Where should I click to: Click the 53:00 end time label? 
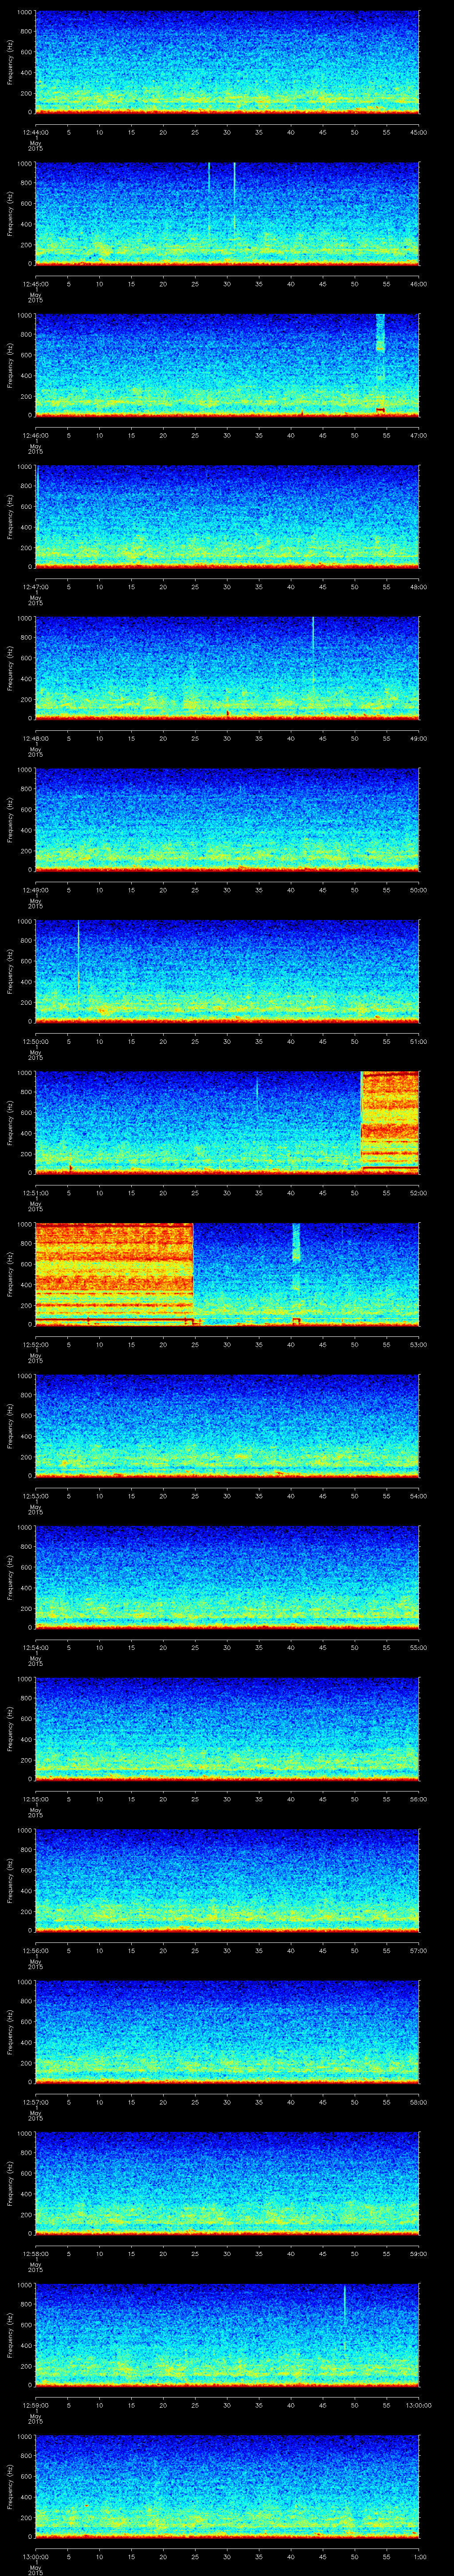pos(419,1344)
